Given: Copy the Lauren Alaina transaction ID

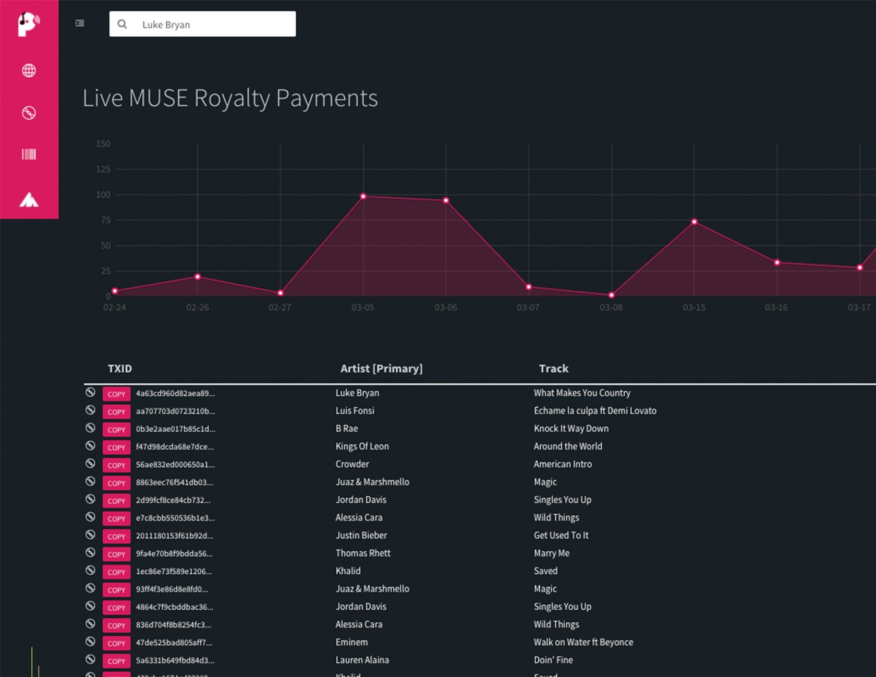Looking at the screenshot, I should (x=116, y=661).
